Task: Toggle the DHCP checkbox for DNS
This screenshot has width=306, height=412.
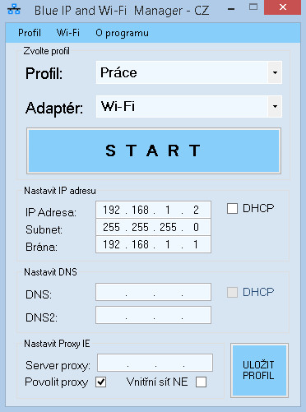Action: pyautogui.click(x=232, y=292)
